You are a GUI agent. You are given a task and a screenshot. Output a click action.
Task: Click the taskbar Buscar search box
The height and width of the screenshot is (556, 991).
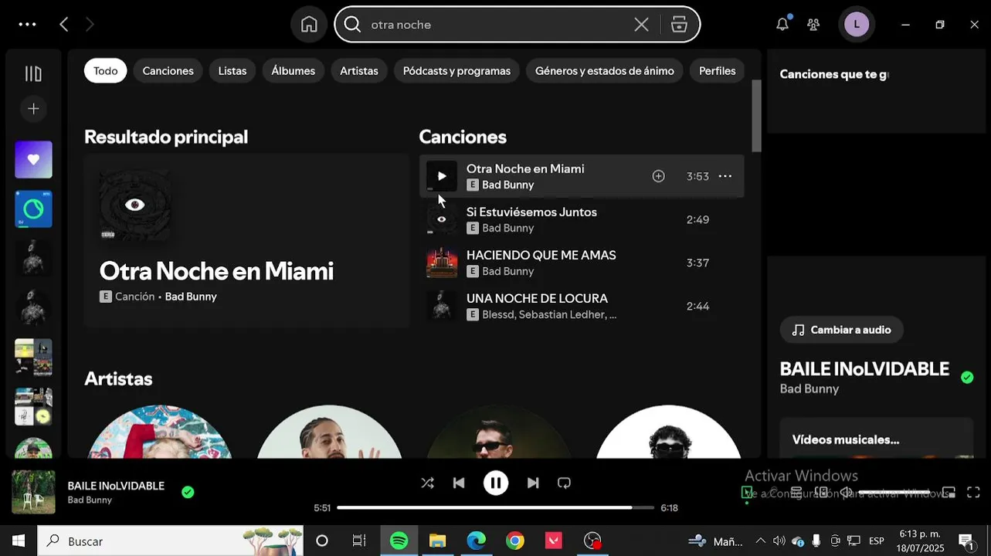(170, 541)
